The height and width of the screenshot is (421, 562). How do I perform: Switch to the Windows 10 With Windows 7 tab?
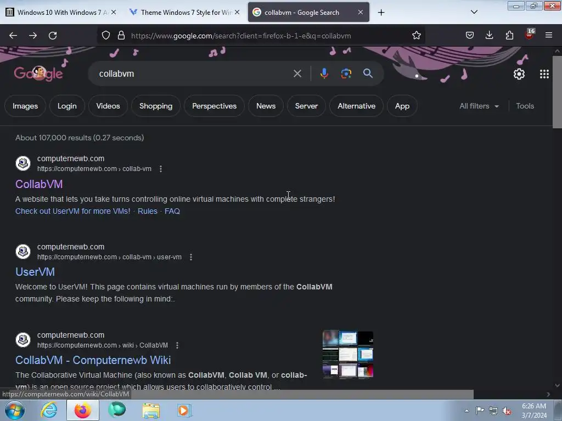click(61, 12)
